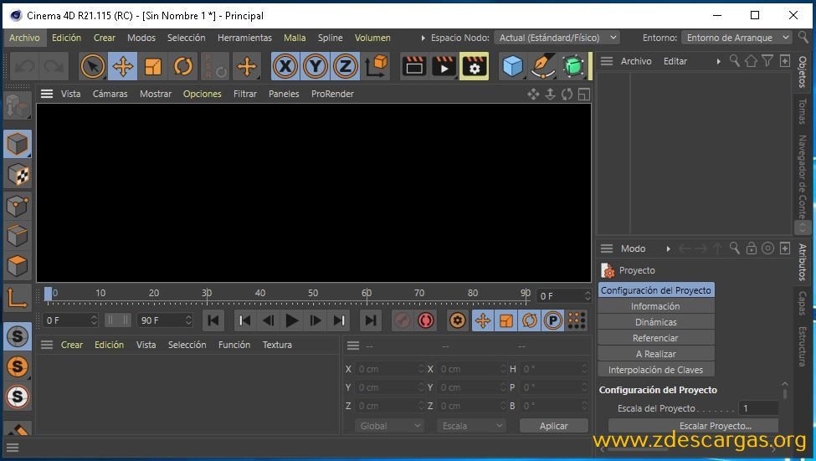Select the Live Selection arrow tool

[93, 67]
